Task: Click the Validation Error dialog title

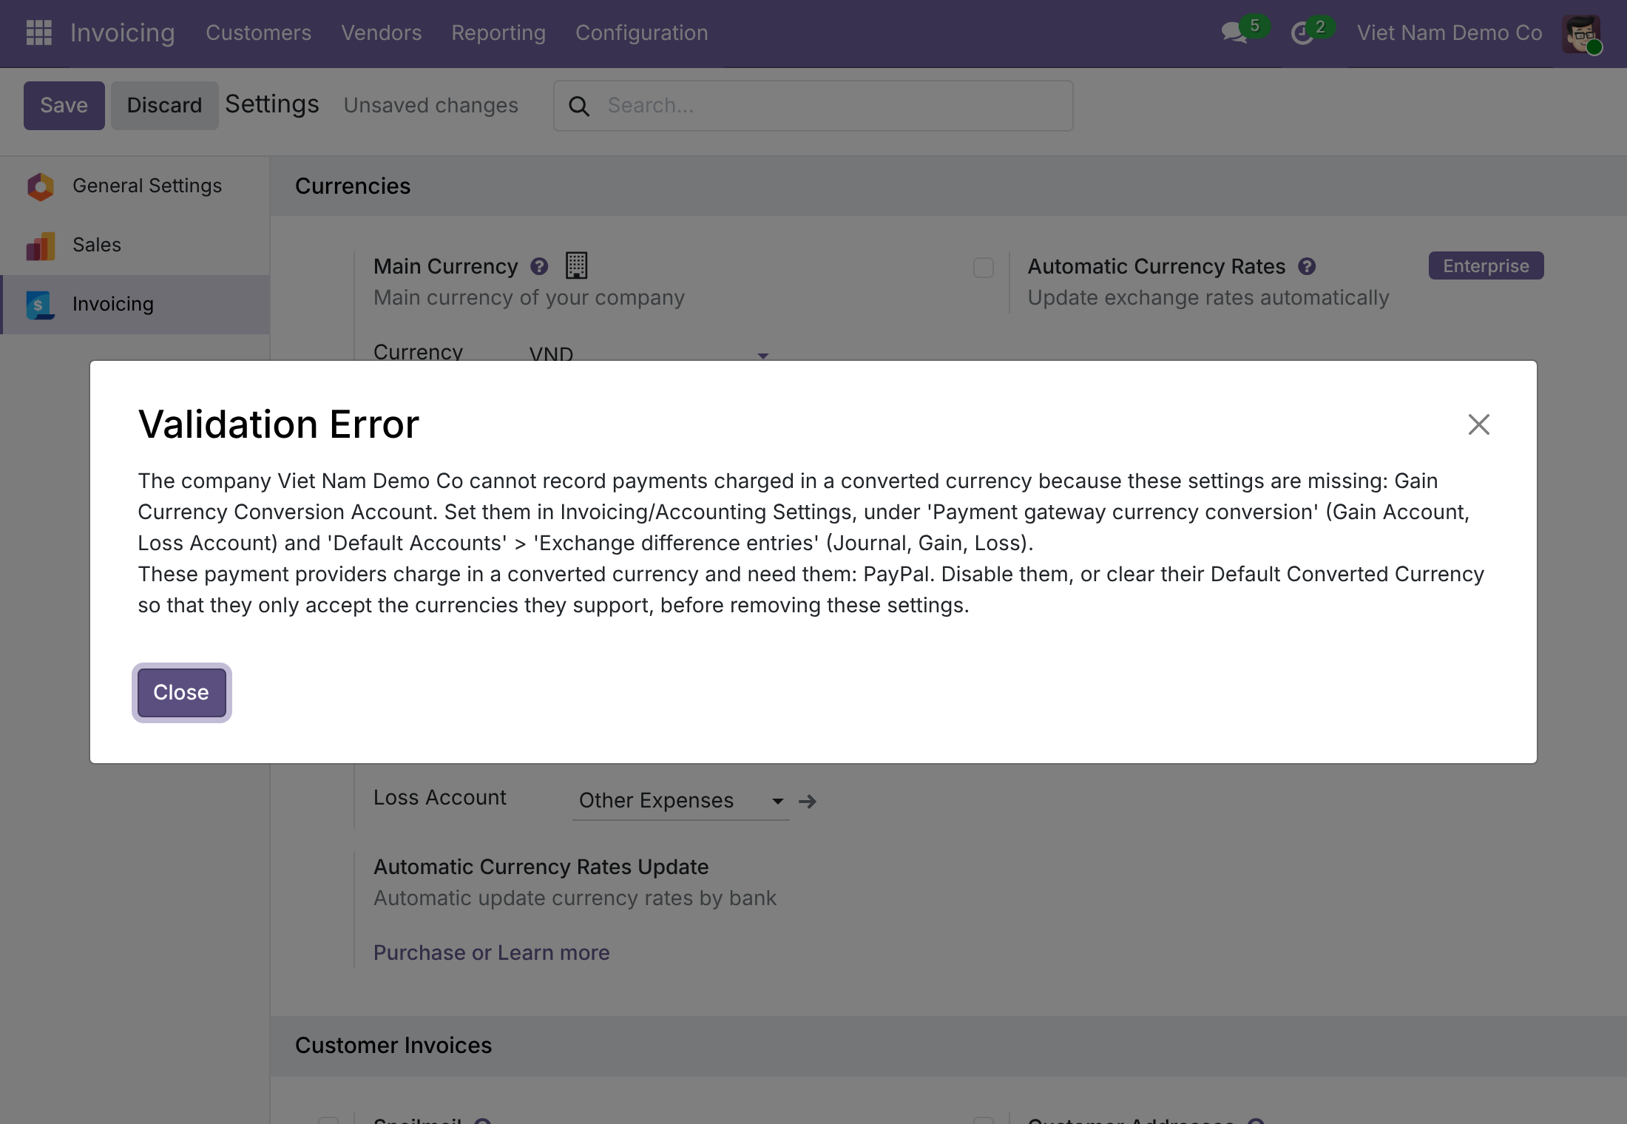Action: coord(279,424)
